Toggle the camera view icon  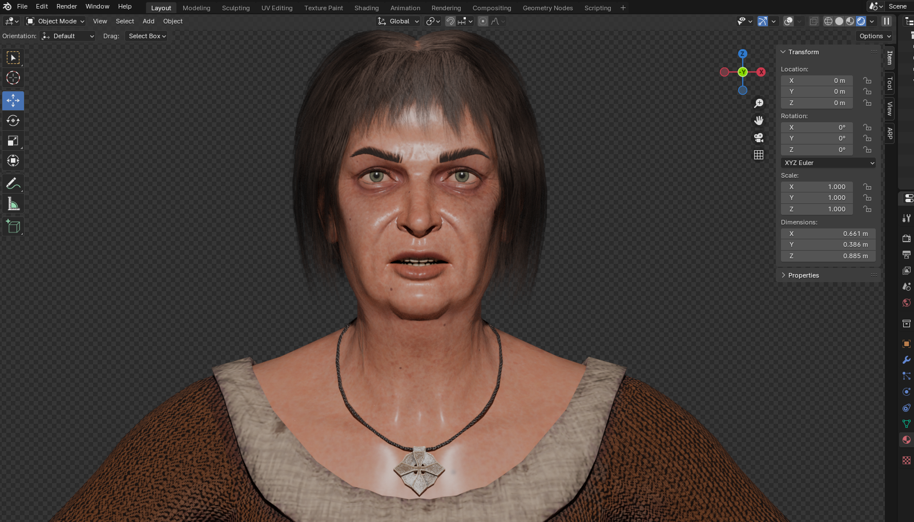(759, 138)
